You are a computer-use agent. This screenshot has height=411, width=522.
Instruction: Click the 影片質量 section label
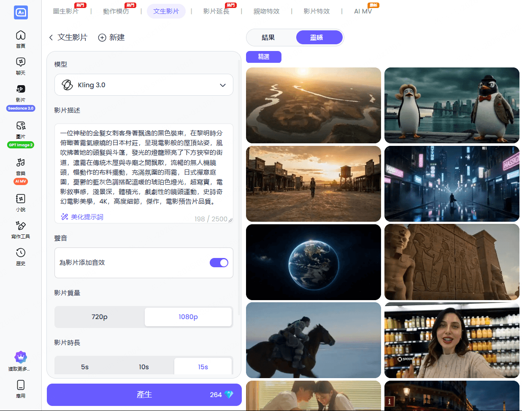pyautogui.click(x=67, y=293)
